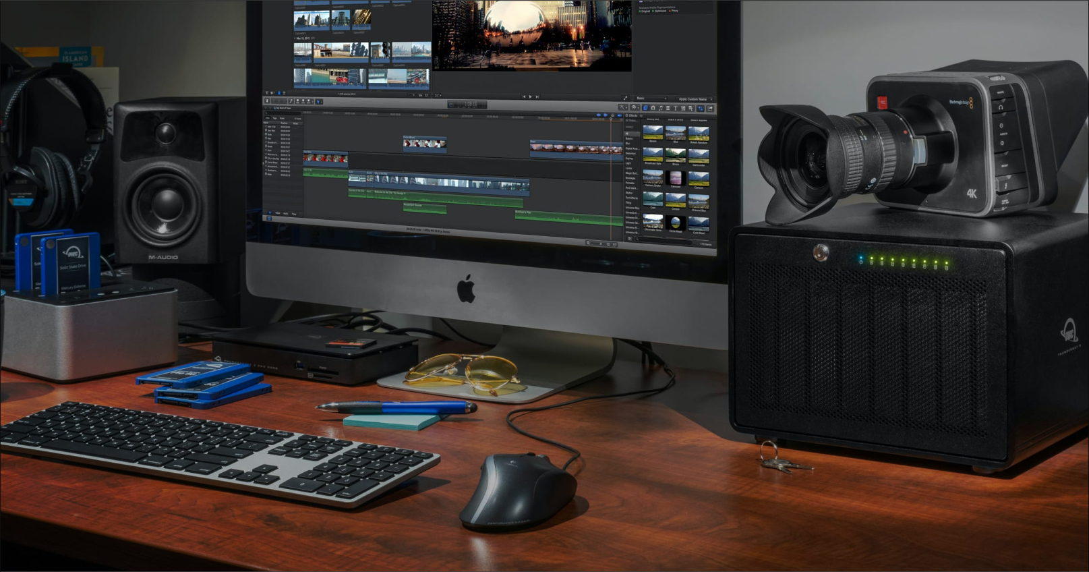
Task: Open the Transitions browser icon
Action: click(668, 108)
